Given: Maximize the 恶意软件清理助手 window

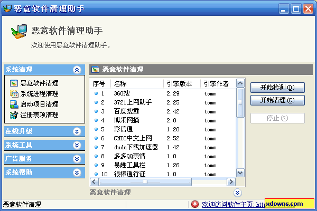Looking at the screenshot, I should (x=296, y=8).
